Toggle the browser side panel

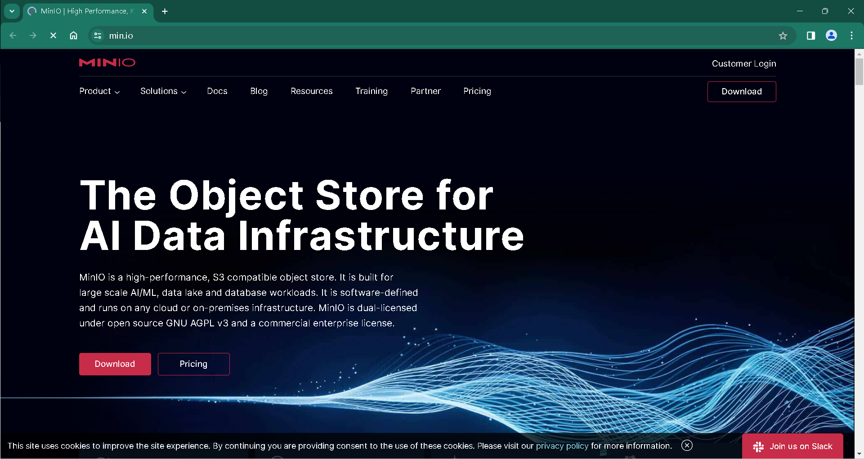tap(811, 36)
